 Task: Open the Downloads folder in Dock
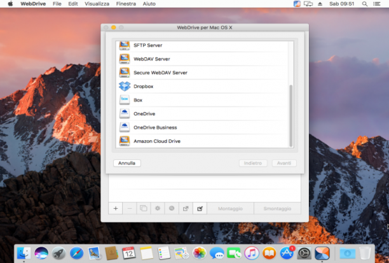347,253
